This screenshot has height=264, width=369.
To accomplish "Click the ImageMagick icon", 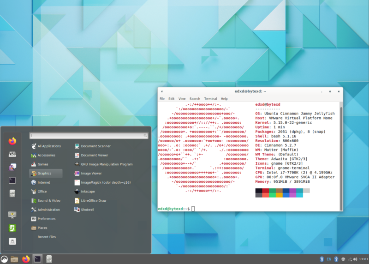I will (77, 182).
